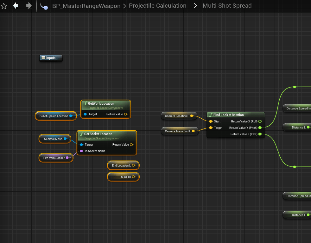311x243 pixels.
Task: Navigate back using the left arrow
Action: (16, 6)
